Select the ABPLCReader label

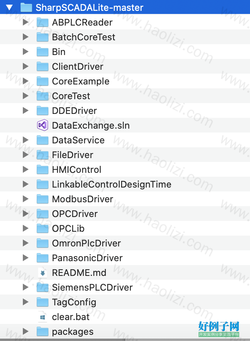[82, 22]
